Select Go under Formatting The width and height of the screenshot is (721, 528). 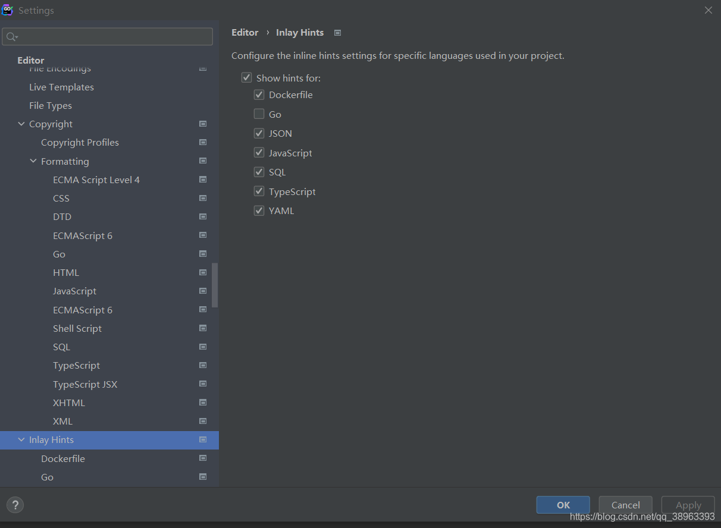(x=59, y=254)
